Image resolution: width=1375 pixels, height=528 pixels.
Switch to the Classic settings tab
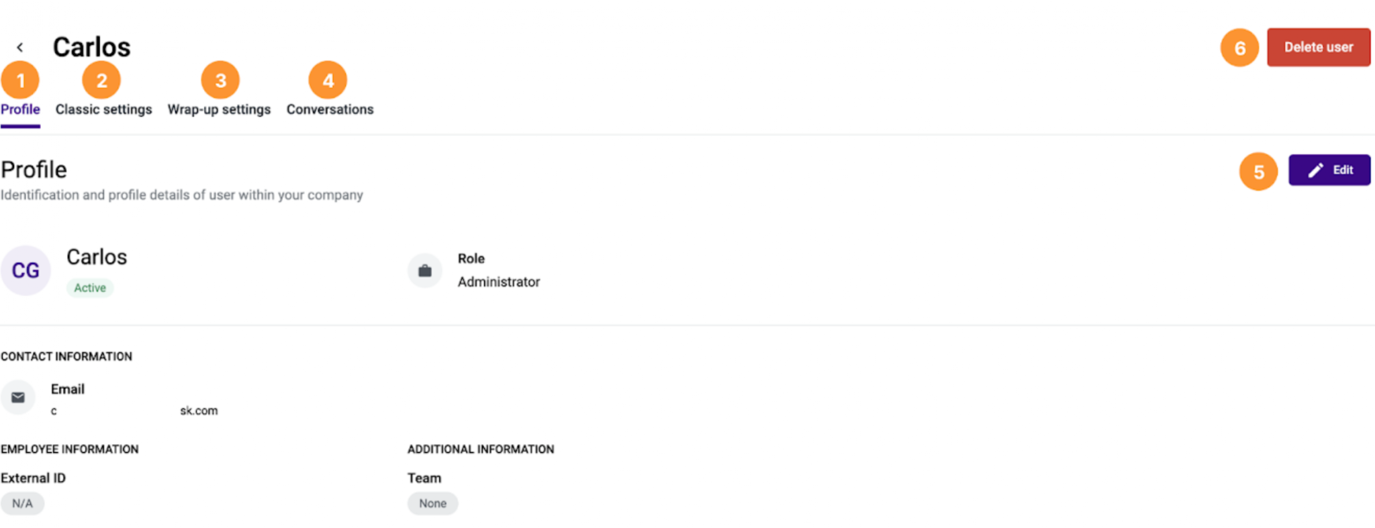pyautogui.click(x=104, y=109)
